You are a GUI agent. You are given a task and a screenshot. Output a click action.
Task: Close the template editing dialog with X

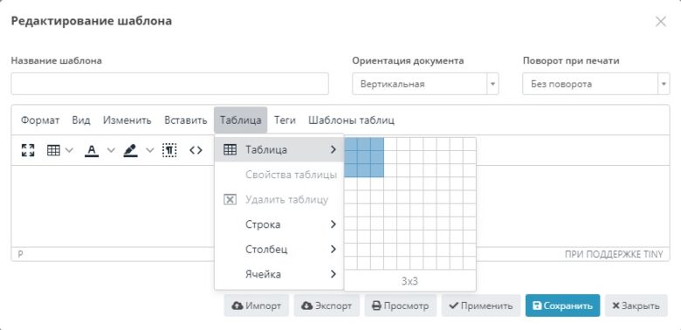[661, 22]
